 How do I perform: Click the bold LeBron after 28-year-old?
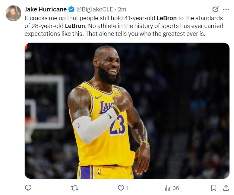[75, 26]
